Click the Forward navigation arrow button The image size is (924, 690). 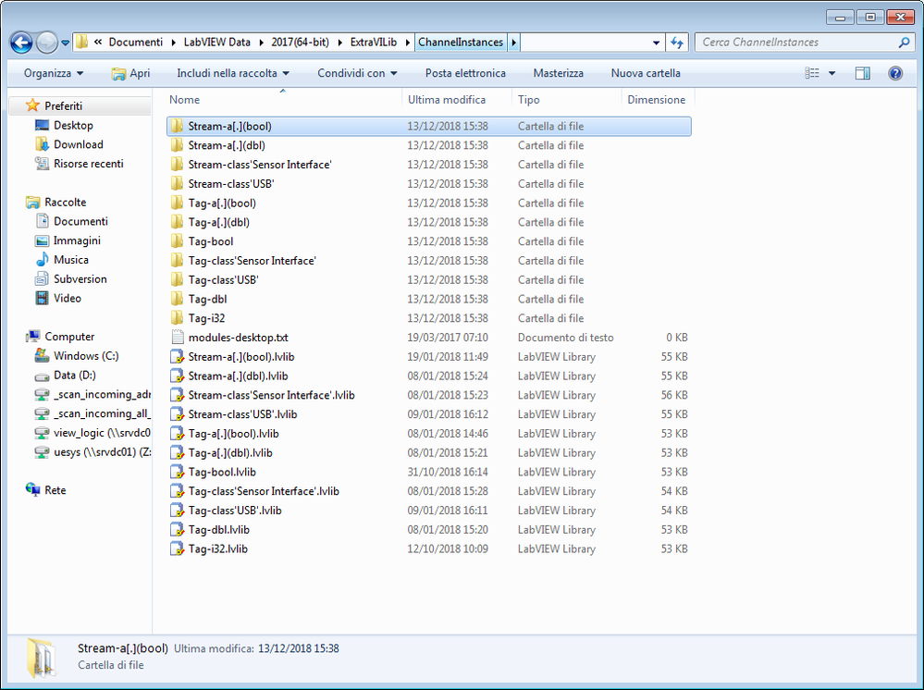46,43
